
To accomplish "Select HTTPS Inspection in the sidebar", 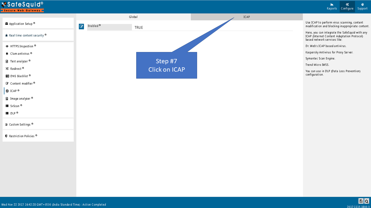I will [22, 46].
